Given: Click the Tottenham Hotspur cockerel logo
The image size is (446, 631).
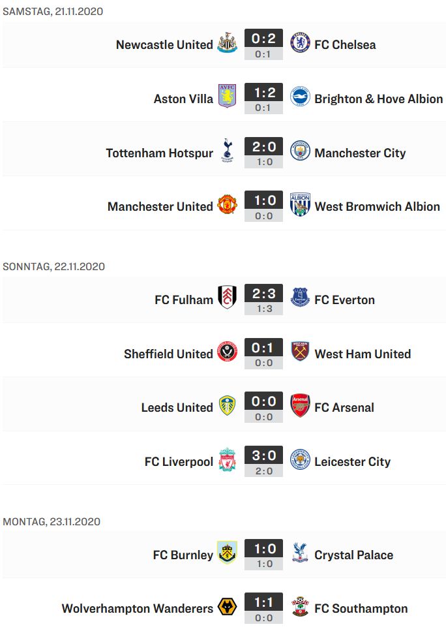Looking at the screenshot, I should [227, 151].
